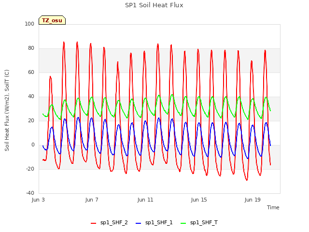Click the Soil Heat Flux y-axis title
The width and height of the screenshot is (309, 232).
tap(7, 110)
